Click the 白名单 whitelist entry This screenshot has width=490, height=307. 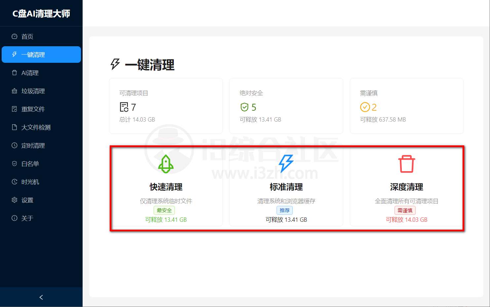click(29, 163)
